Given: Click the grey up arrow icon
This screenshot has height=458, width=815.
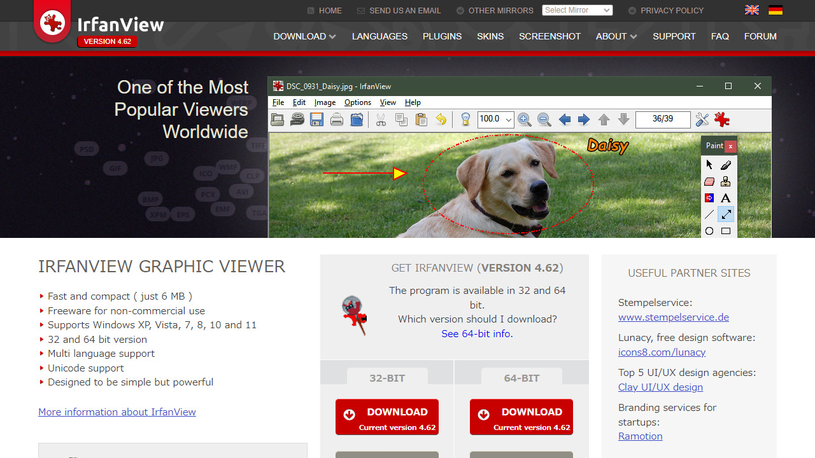Looking at the screenshot, I should [604, 120].
